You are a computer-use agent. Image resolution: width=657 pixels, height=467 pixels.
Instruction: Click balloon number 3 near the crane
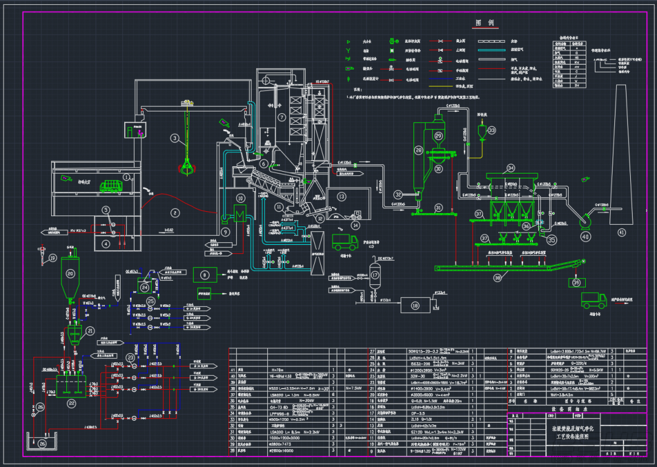pyautogui.click(x=175, y=138)
